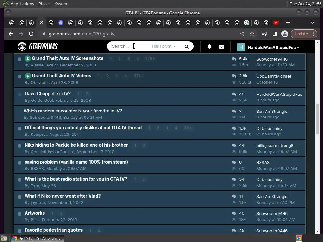This screenshot has height=242, width=323.
Task: Go to page 4 of Grand Theft Auto IV Videos
Action: click(126, 76)
